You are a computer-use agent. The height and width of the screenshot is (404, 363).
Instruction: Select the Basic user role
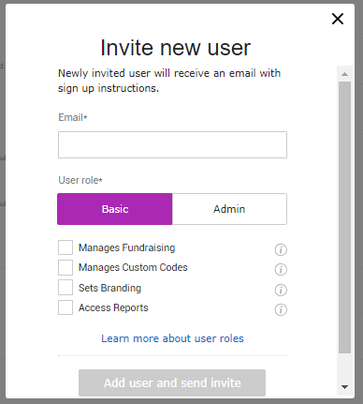click(x=115, y=209)
